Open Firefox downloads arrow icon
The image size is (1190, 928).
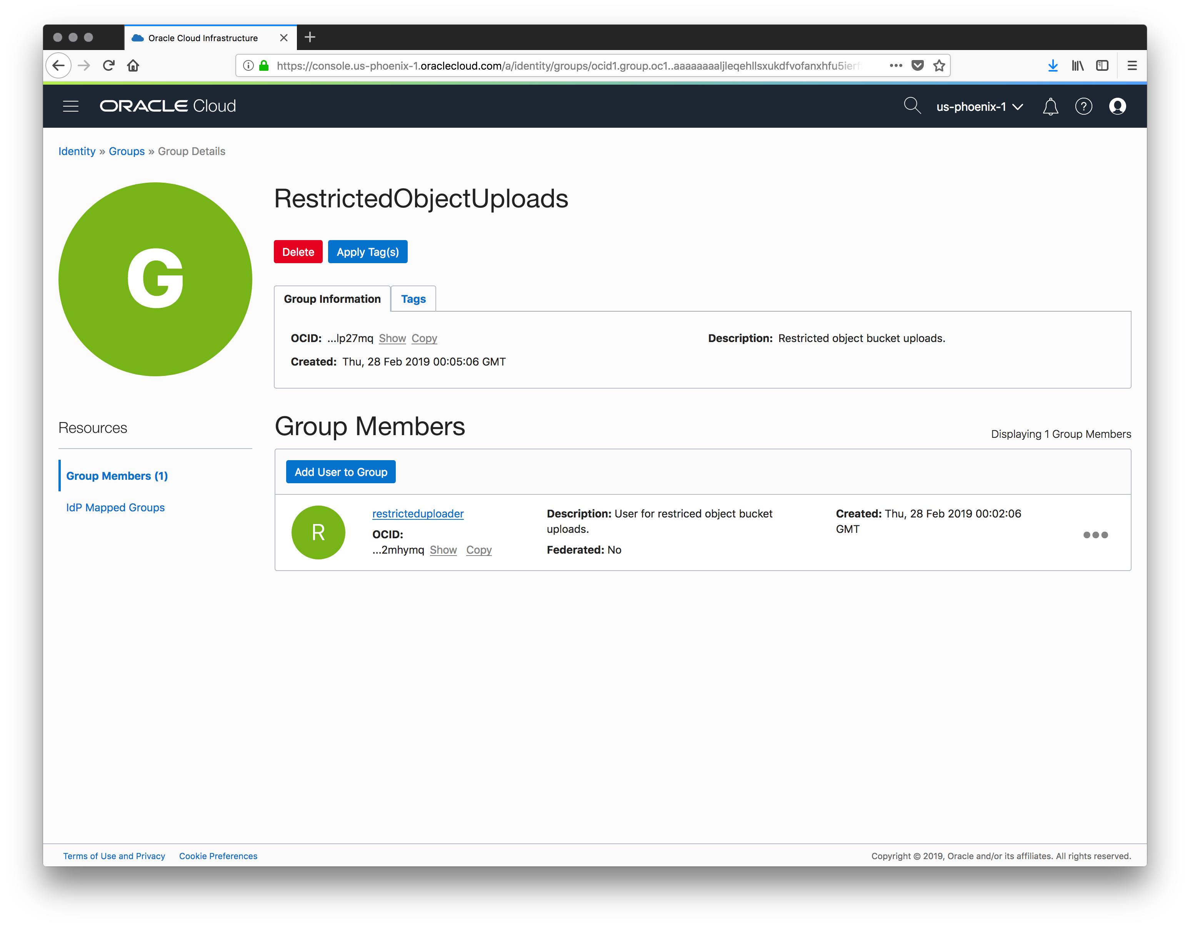coord(1053,66)
